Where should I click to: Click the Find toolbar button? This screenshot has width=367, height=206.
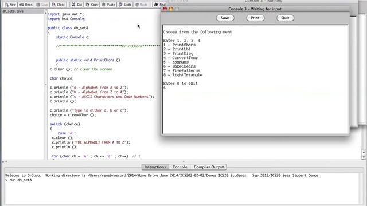[x=160, y=5]
